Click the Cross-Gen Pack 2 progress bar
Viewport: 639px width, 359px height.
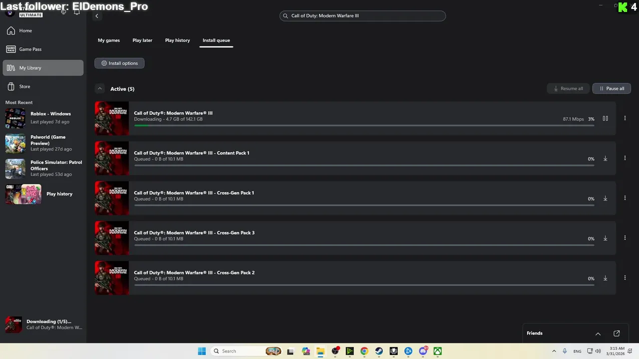pyautogui.click(x=364, y=285)
